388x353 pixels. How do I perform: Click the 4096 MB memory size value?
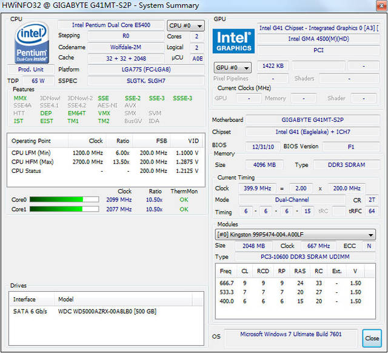pyautogui.click(x=264, y=164)
